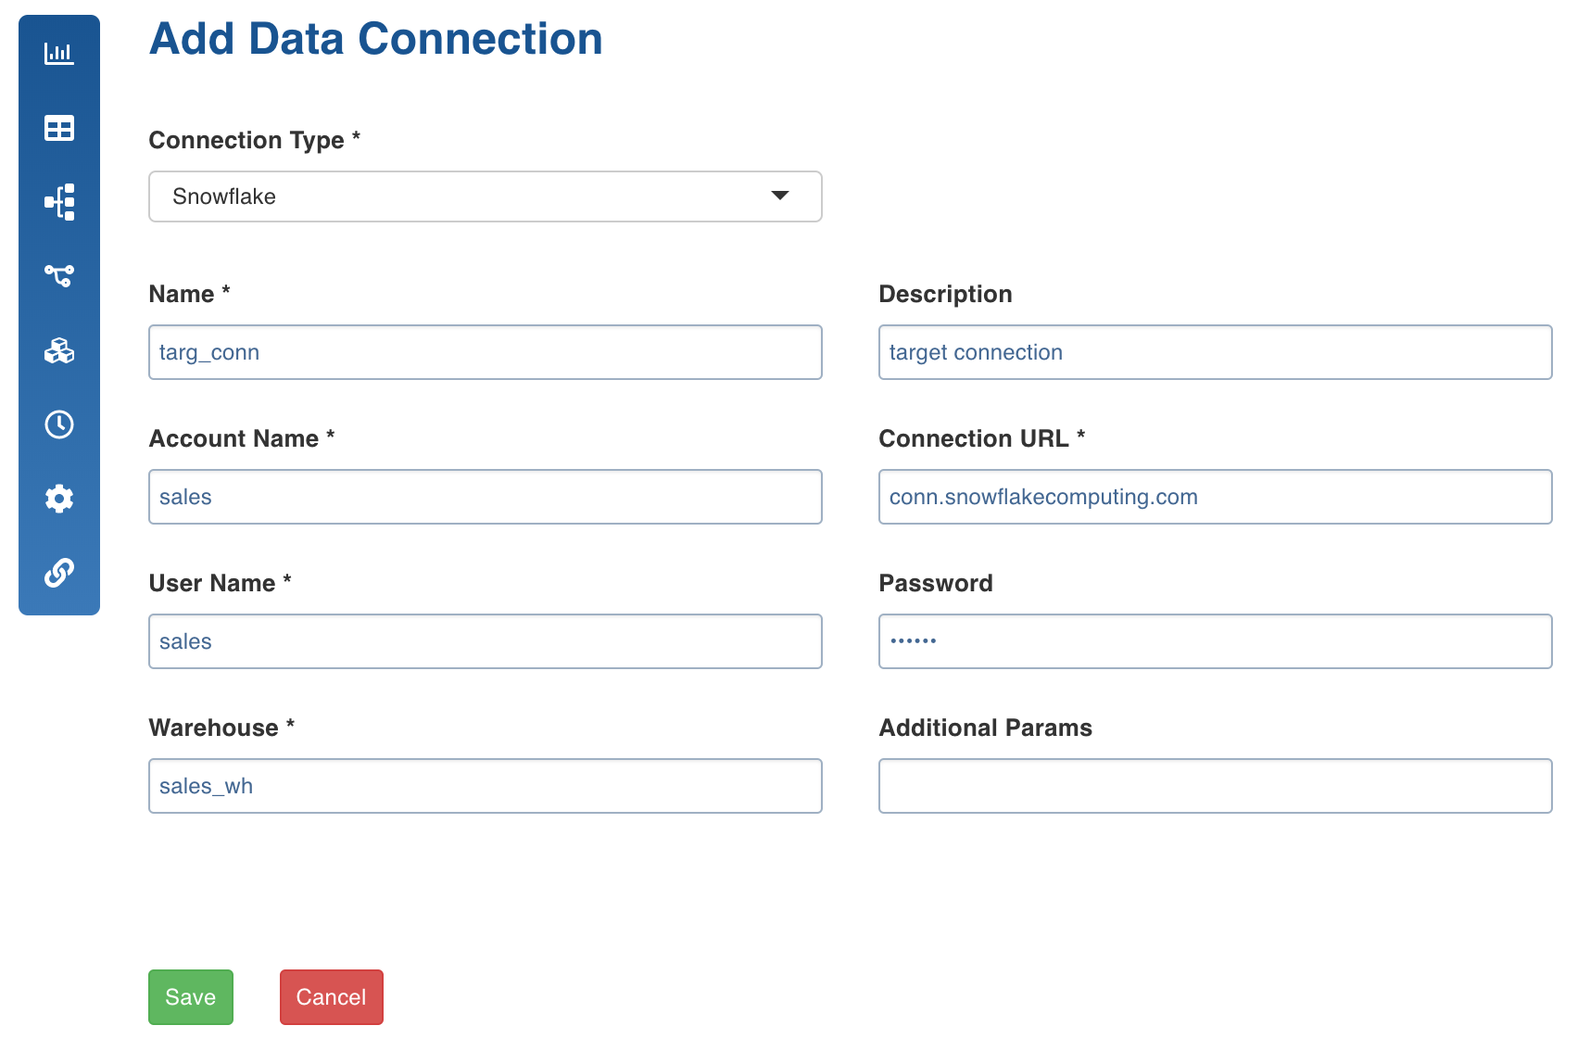This screenshot has width=1590, height=1051.
Task: Click the Connection URL input field
Action: point(1216,497)
